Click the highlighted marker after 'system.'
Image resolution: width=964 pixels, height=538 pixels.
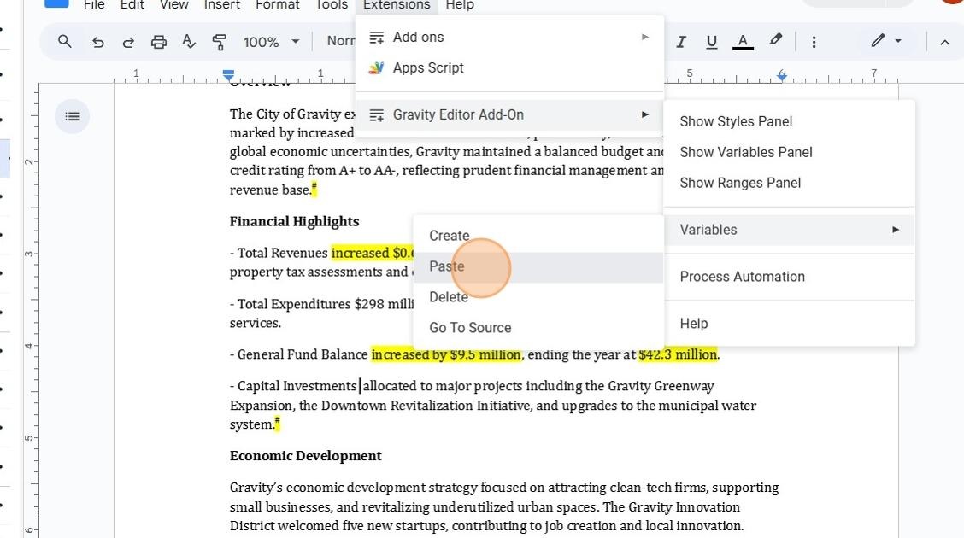(277, 424)
